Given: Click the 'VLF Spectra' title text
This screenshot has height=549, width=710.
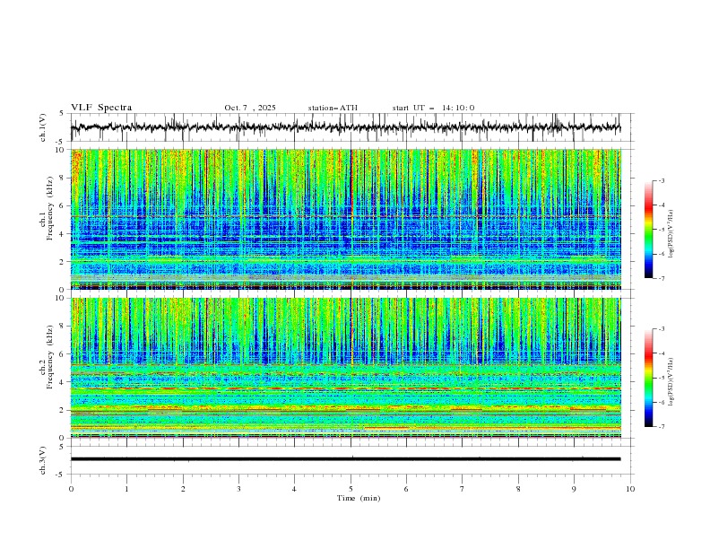Looking at the screenshot, I should [x=101, y=108].
